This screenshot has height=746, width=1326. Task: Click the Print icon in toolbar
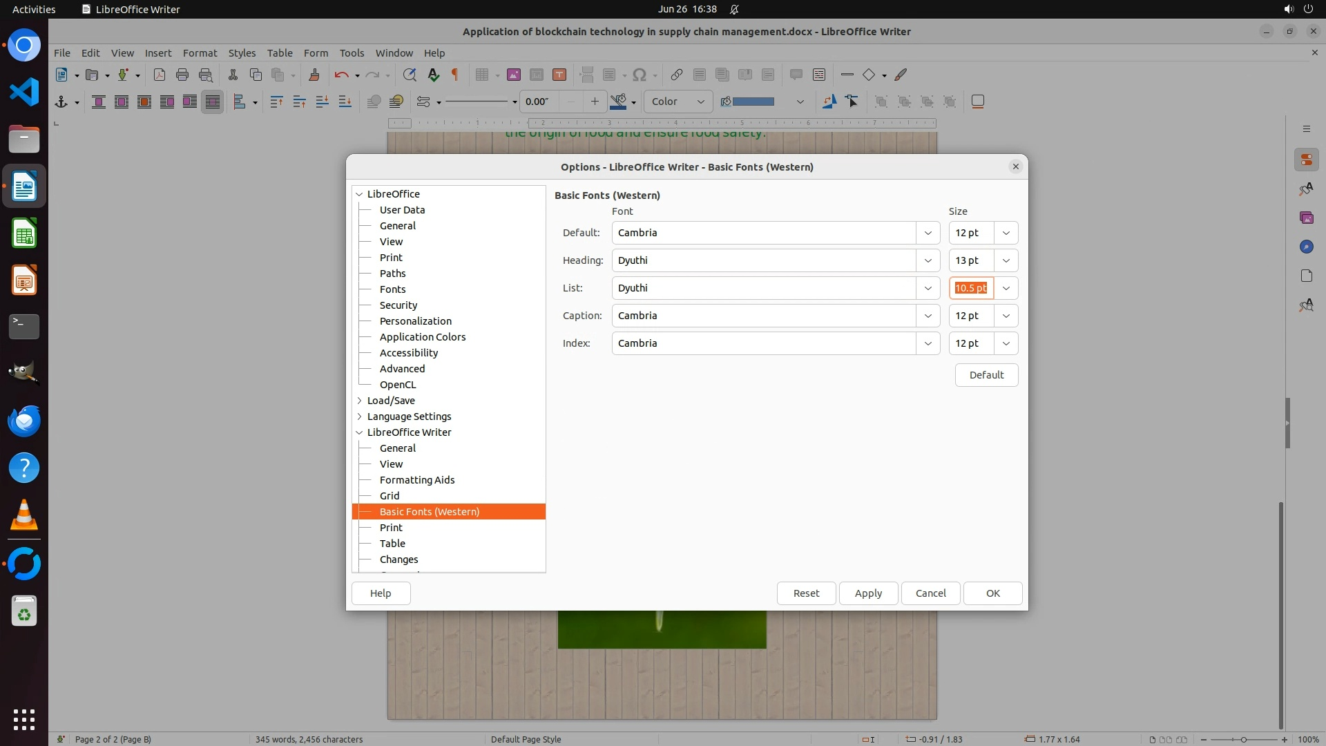182,75
